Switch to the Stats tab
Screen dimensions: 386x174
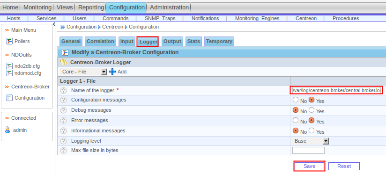(x=193, y=41)
